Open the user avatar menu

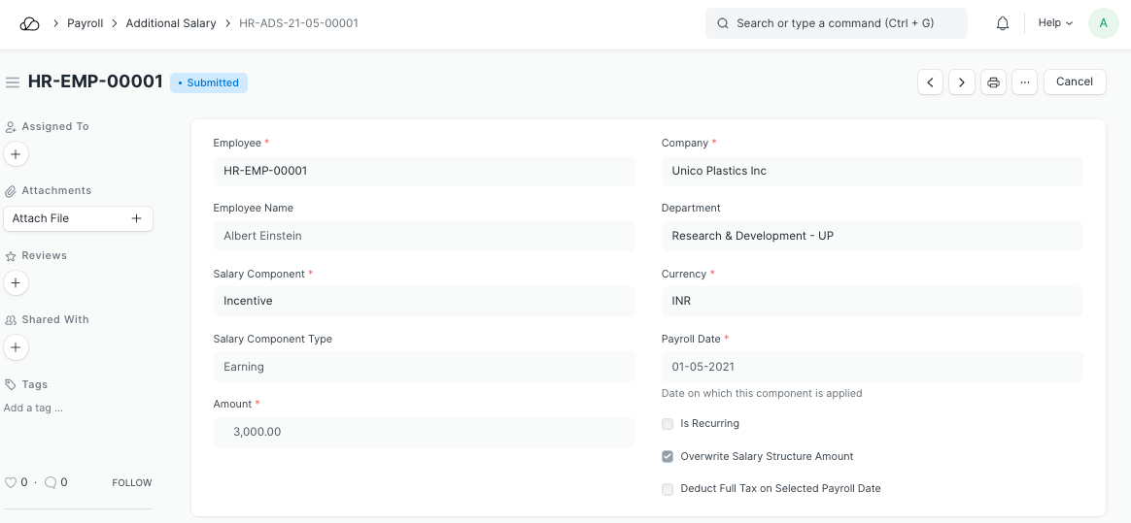1103,23
